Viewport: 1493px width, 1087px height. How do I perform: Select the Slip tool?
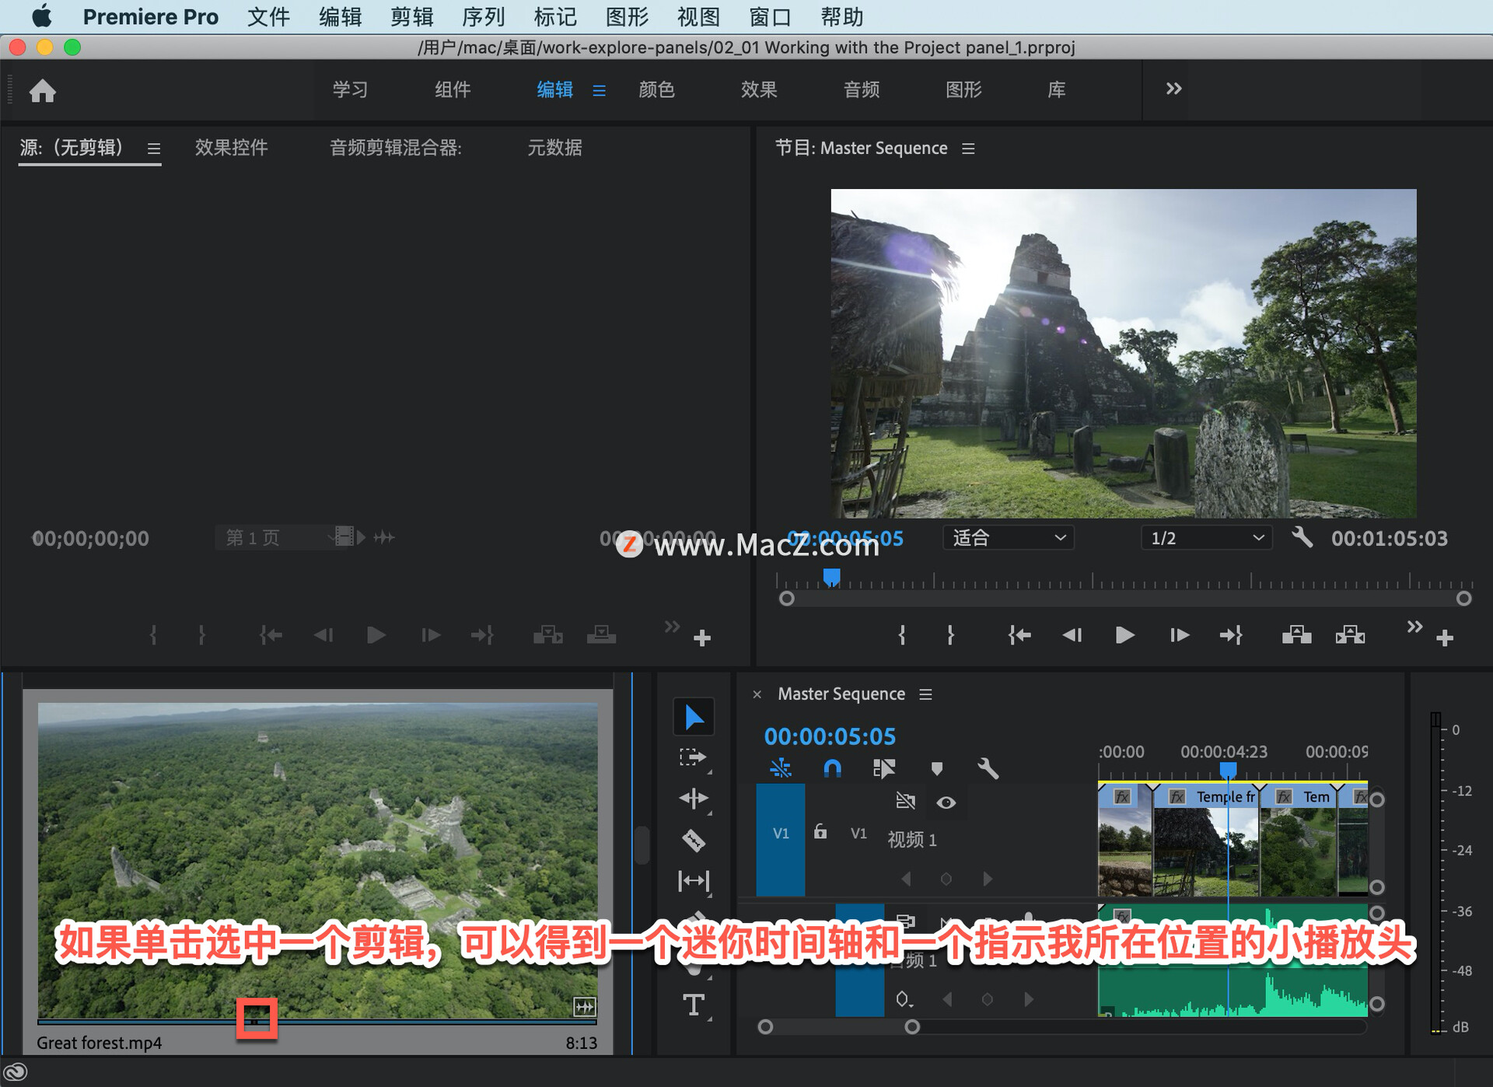693,881
